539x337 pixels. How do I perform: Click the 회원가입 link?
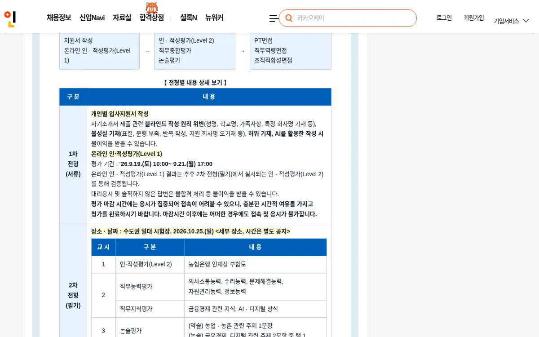(474, 18)
